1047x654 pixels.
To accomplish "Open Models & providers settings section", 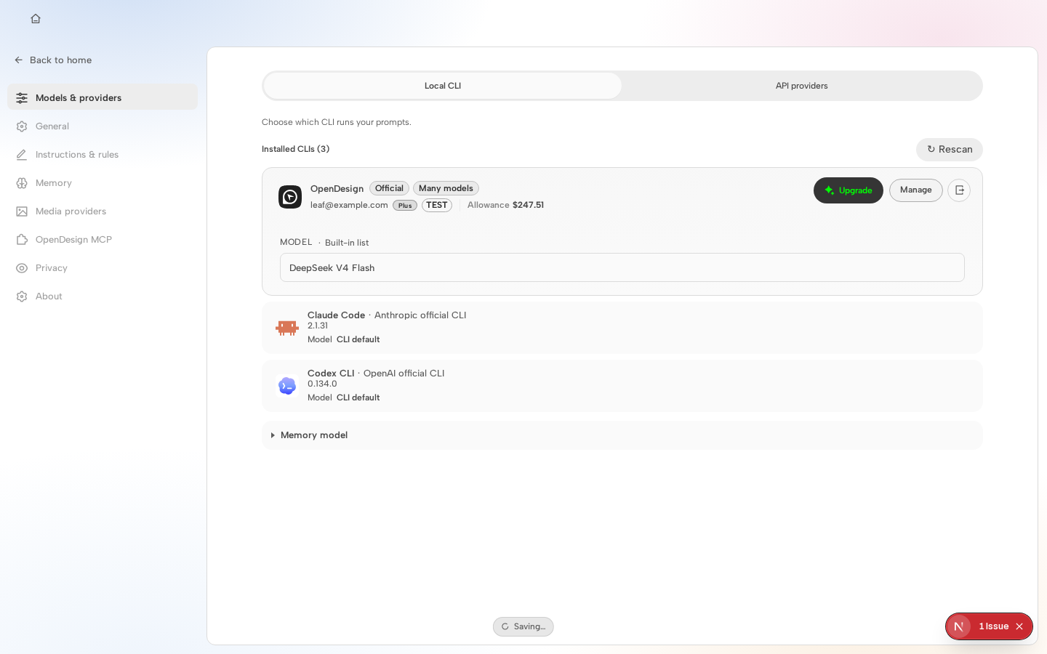I will point(103,97).
